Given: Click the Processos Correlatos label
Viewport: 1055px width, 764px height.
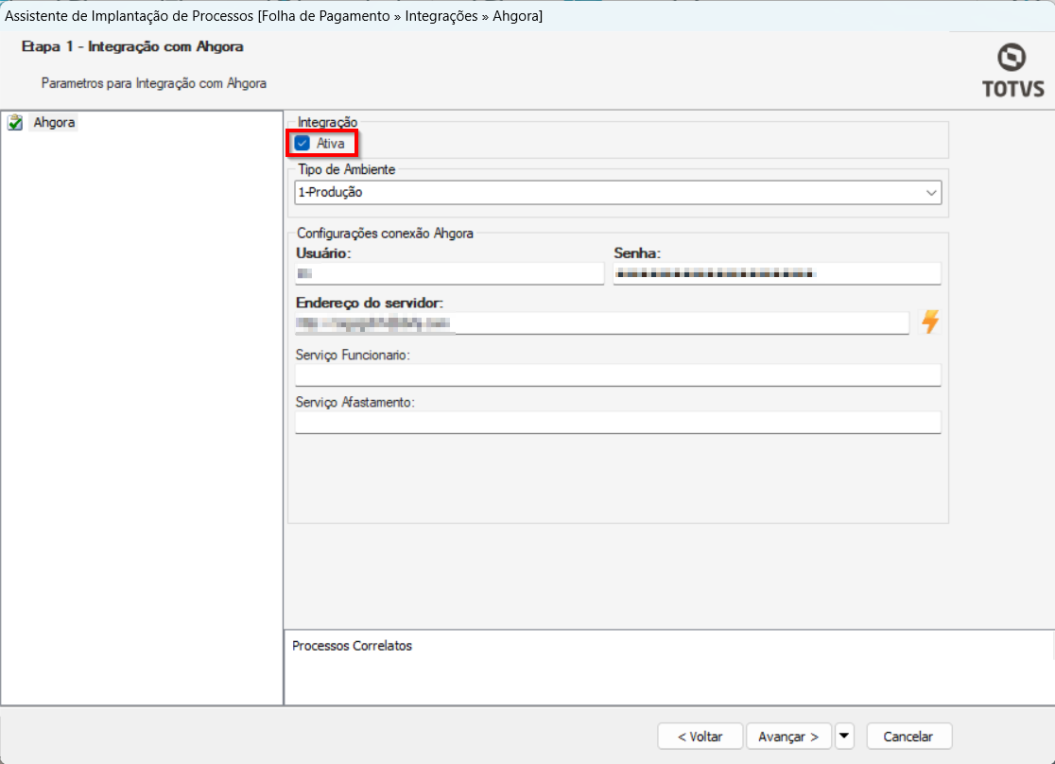Looking at the screenshot, I should tap(352, 646).
